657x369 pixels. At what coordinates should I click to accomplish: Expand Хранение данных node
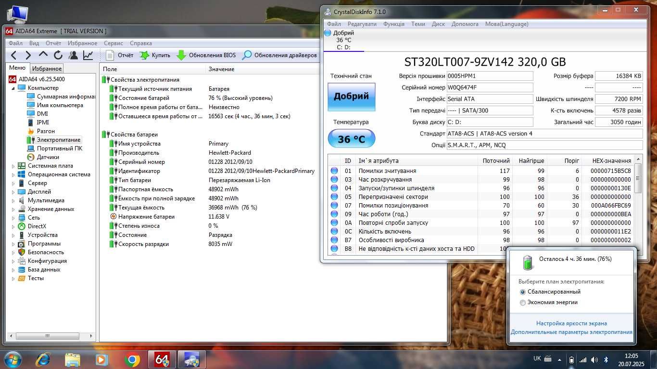coord(14,209)
